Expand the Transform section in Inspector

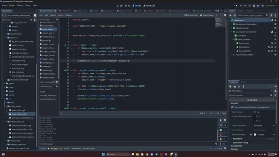[238, 139]
